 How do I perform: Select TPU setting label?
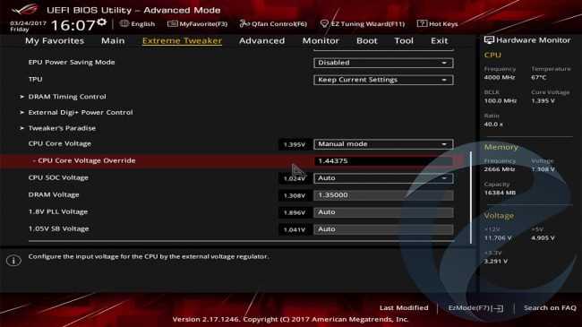coord(35,79)
